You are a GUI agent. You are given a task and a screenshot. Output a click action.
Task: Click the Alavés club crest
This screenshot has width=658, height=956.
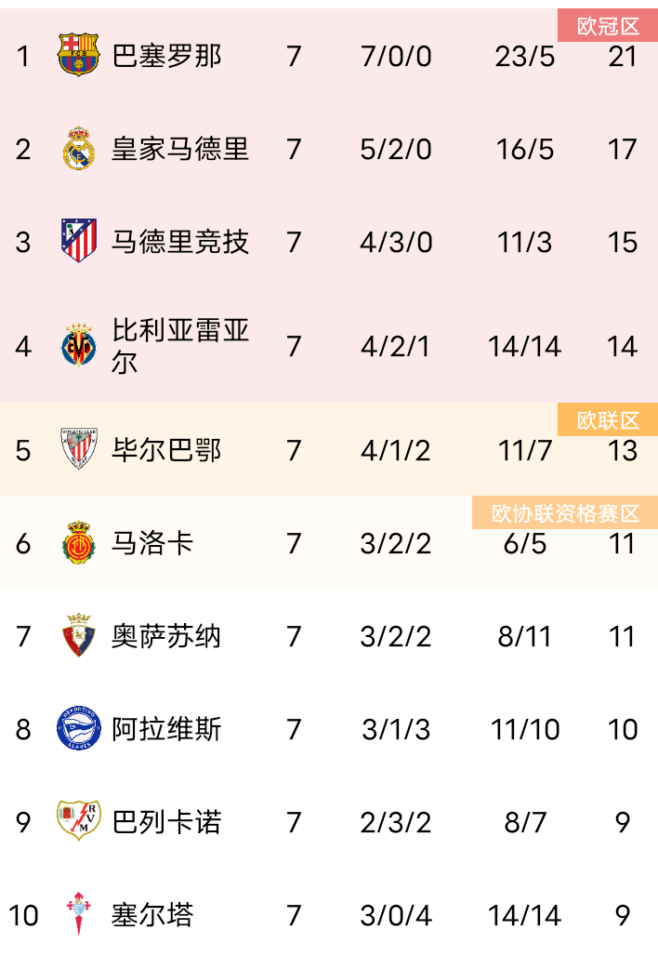click(78, 728)
